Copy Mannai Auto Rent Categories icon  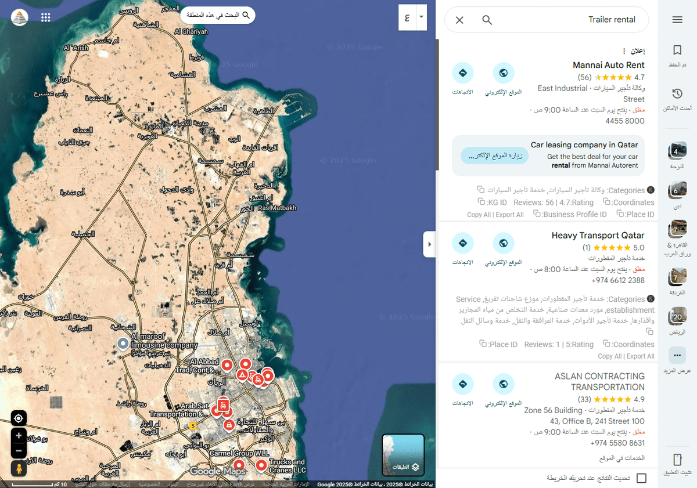point(480,190)
